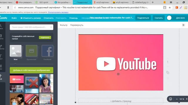Open the Search tab in Canva sidebar
Image resolution: width=188 pixels, height=105 pixels.
click(x=1, y=27)
